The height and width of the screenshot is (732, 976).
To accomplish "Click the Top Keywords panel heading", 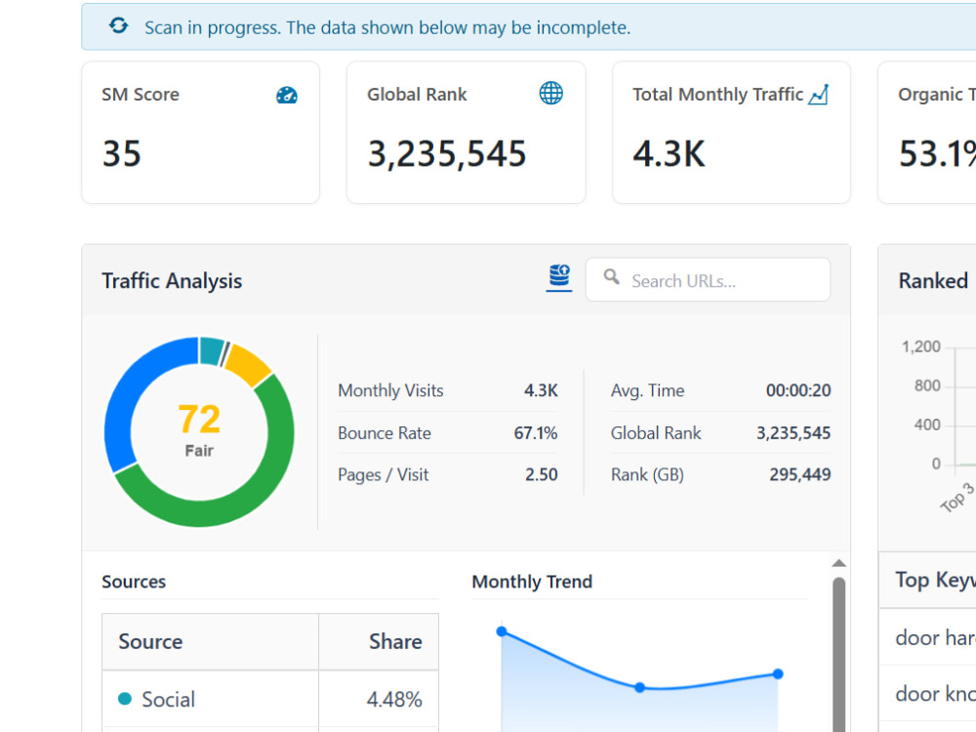I will [935, 580].
